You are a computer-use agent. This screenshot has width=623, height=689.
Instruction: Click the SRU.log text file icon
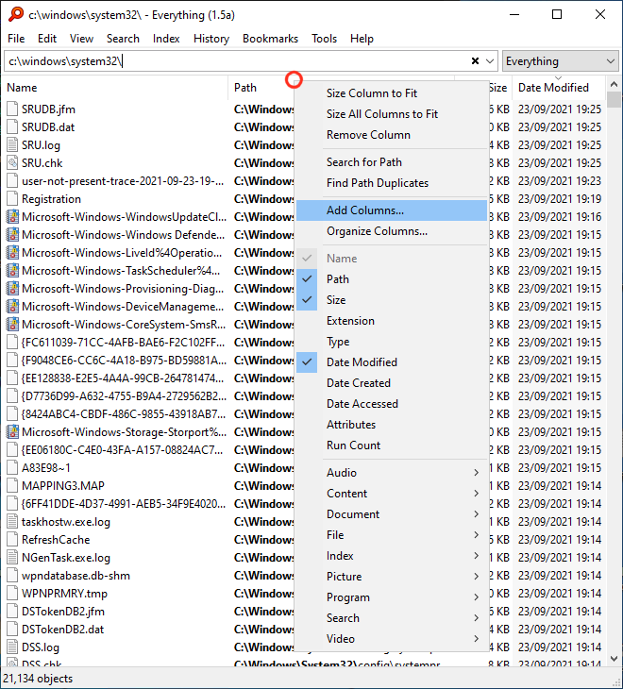[12, 145]
